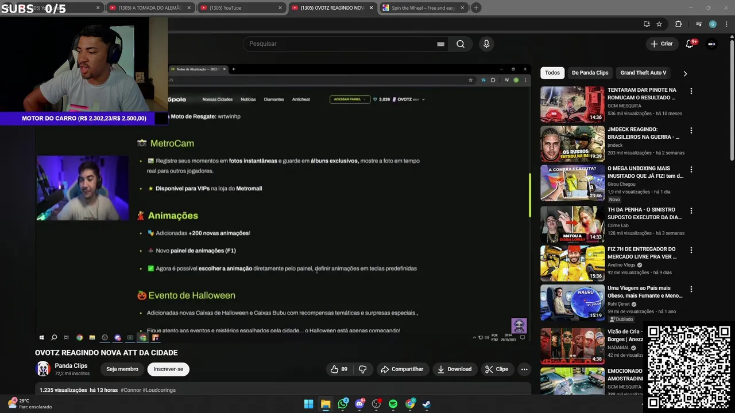Screen dimensions: 735x413
Task: Select Grand Theft Auto V filter chip
Action: tap(643, 73)
